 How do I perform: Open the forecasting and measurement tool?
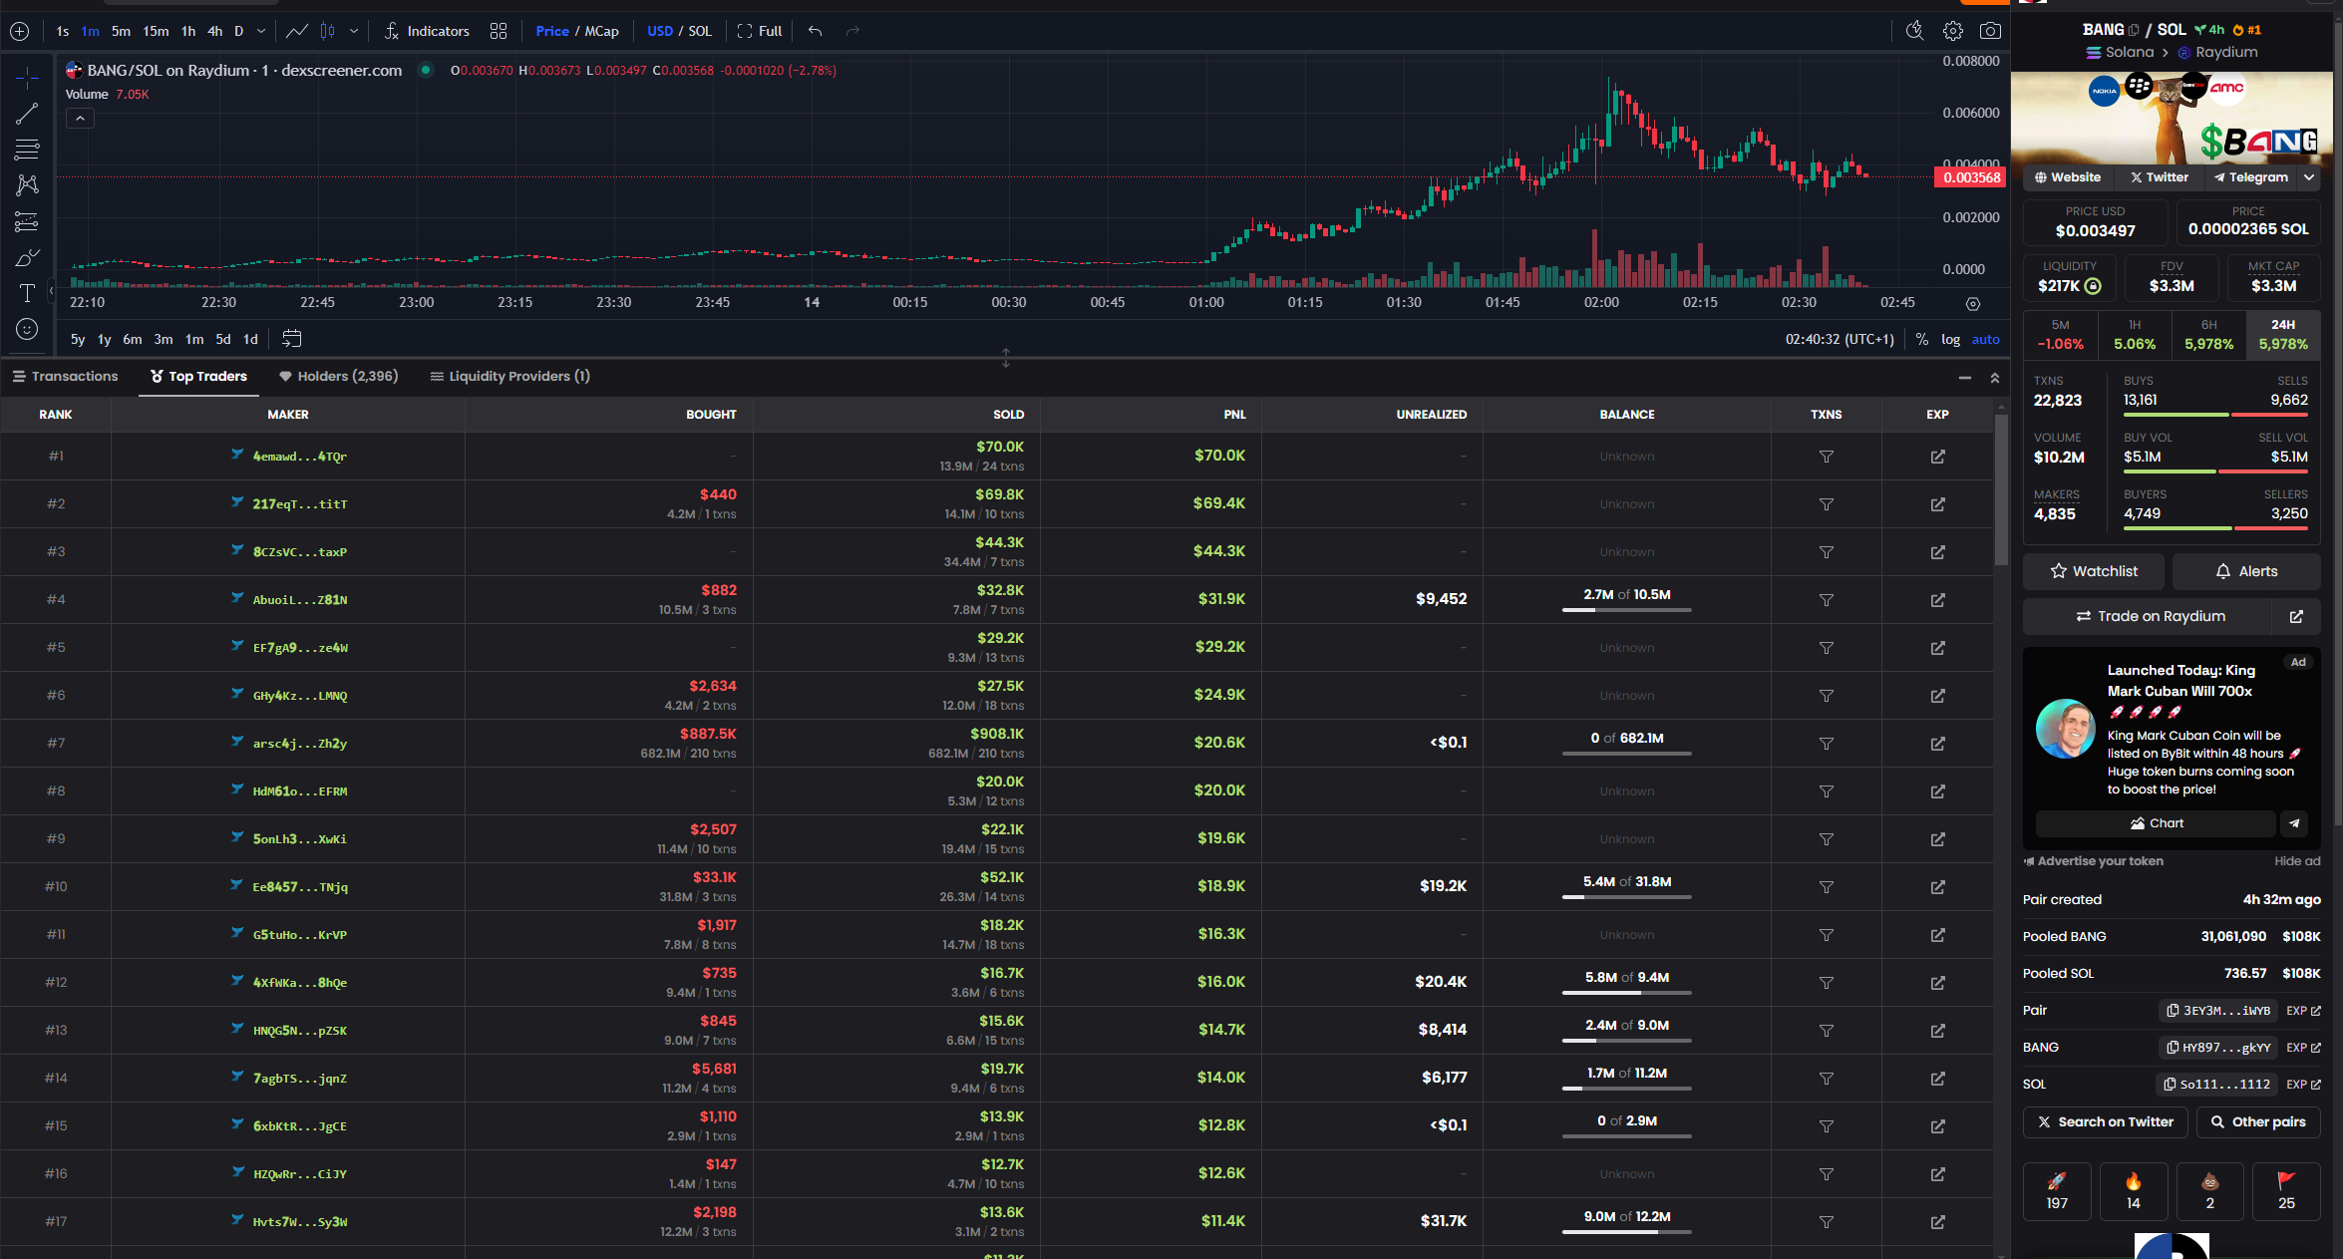[27, 221]
